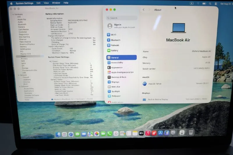
Task: Select Camera in System Information sidebar
Action: (22, 27)
